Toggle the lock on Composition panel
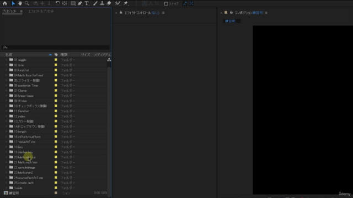 231,13
